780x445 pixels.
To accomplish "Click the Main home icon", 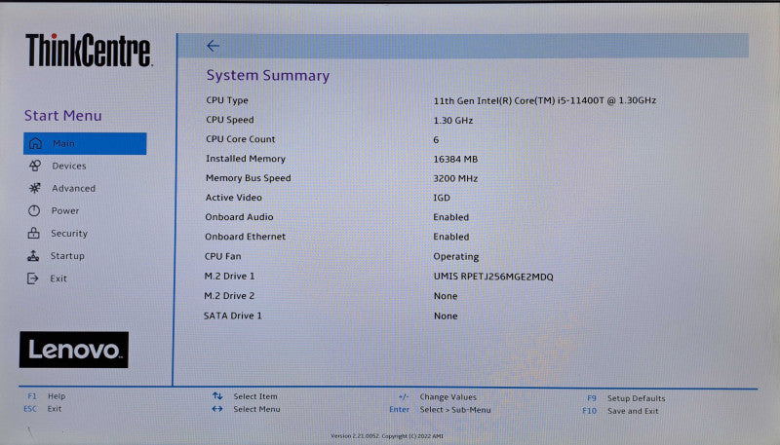I will tap(35, 143).
